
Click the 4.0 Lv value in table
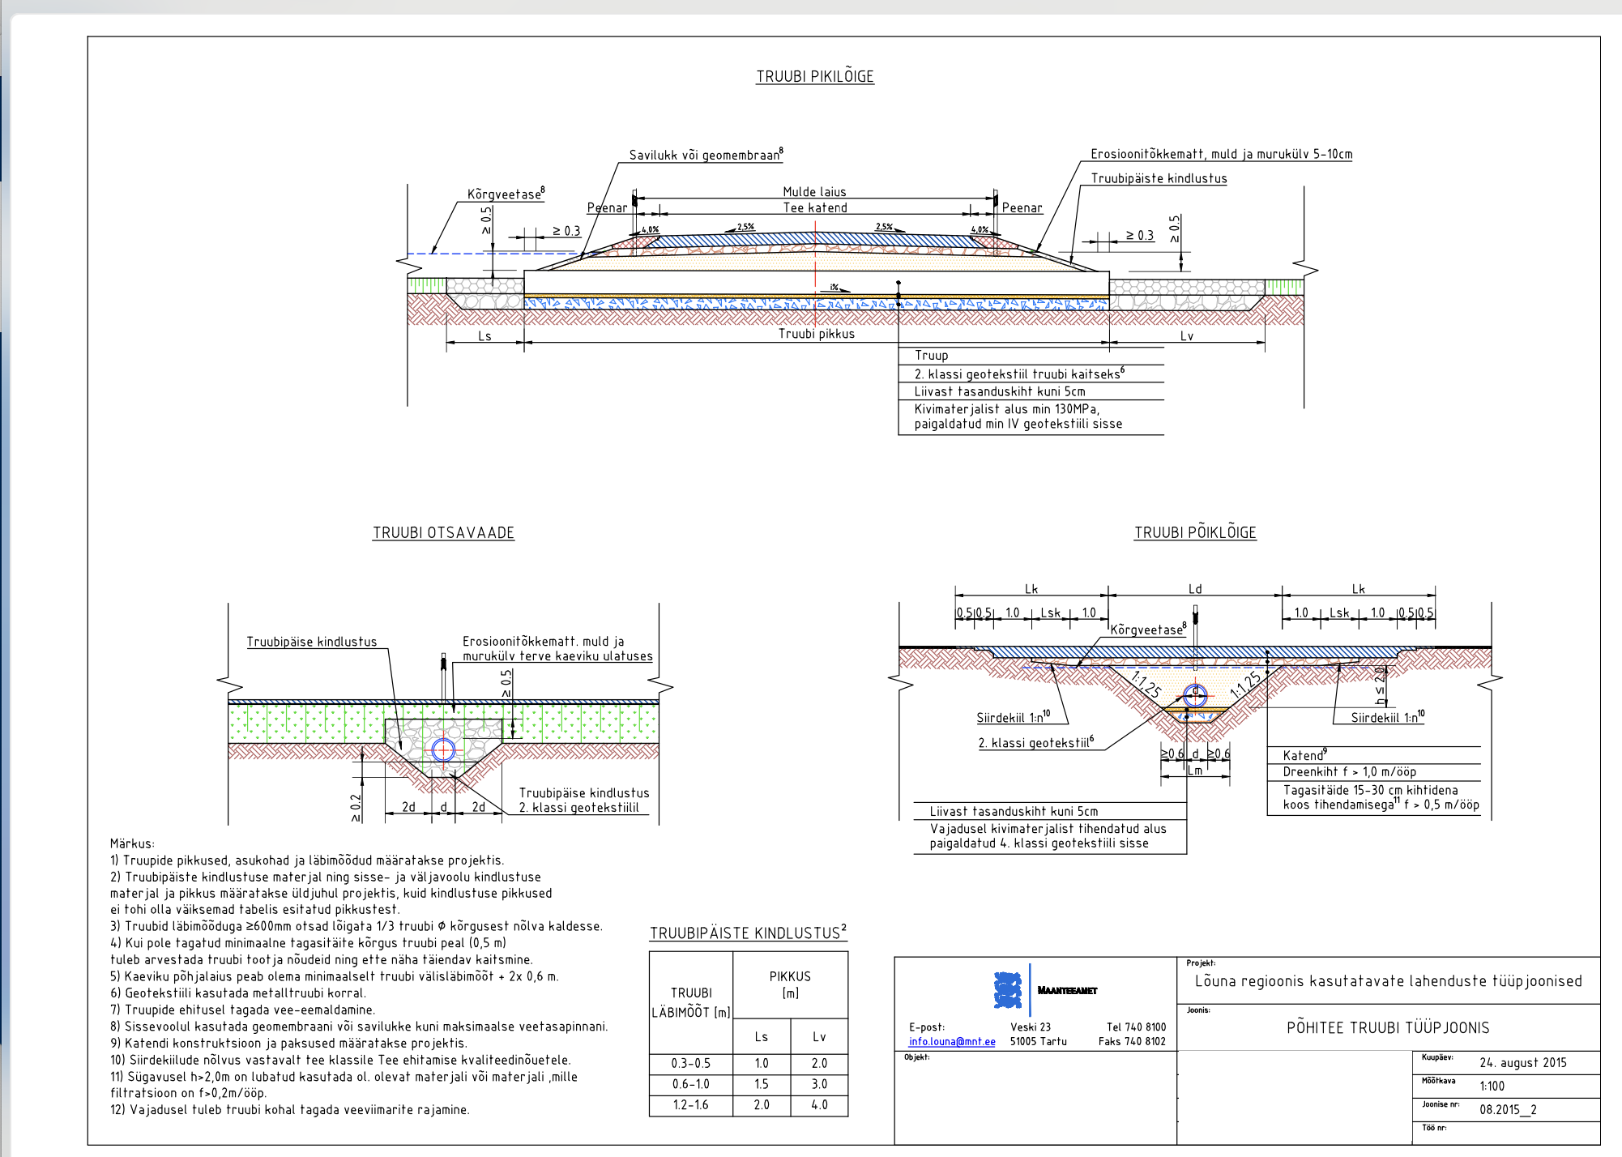819,1105
